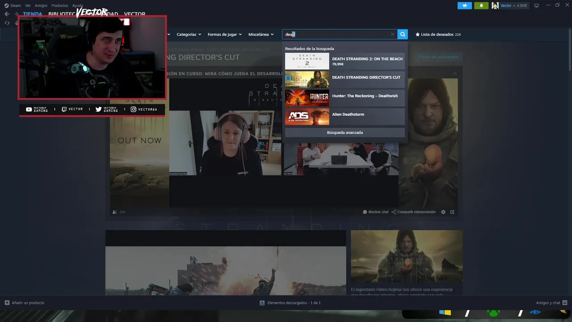The height and width of the screenshot is (322, 572).
Task: Click the downloads icon in status bar
Action: coord(262,303)
